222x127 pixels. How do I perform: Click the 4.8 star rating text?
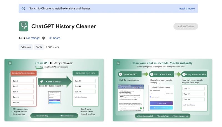[x=22, y=38]
